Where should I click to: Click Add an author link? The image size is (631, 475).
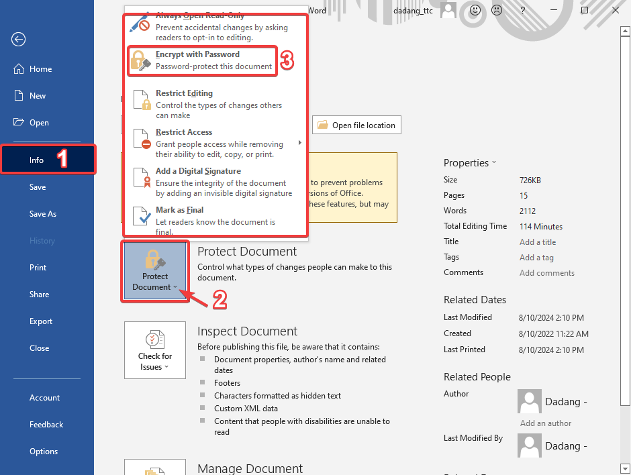[x=546, y=423]
